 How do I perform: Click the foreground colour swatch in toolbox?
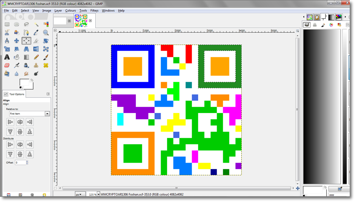[24, 83]
